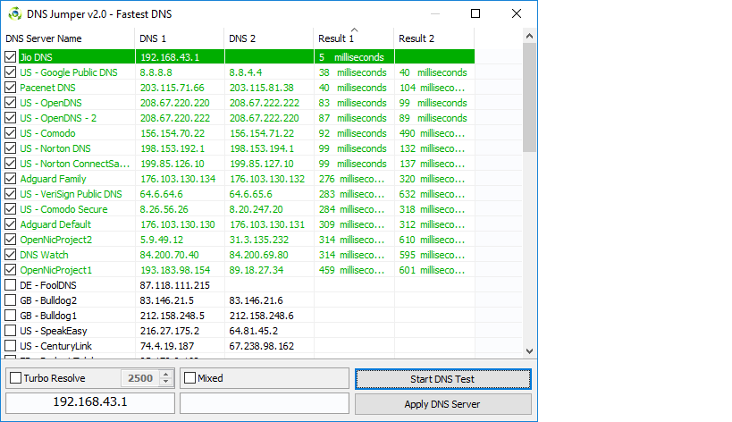Increase Turbo Resolve value with up stepper
The height and width of the screenshot is (422, 732).
pyautogui.click(x=165, y=374)
